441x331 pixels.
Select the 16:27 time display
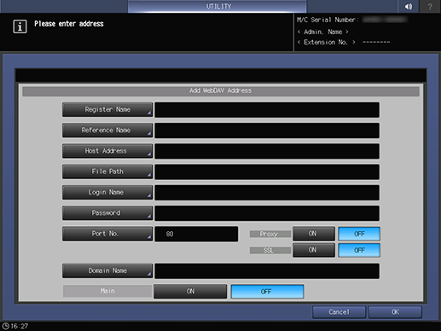pos(20,326)
